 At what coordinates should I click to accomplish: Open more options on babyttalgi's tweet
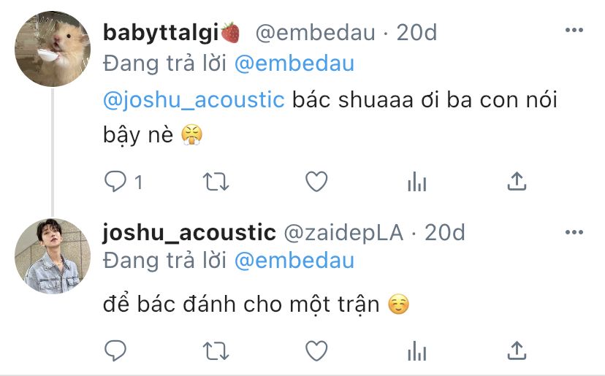574,30
